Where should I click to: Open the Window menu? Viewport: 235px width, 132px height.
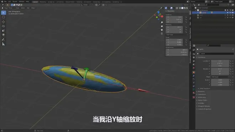click(x=22, y=1)
